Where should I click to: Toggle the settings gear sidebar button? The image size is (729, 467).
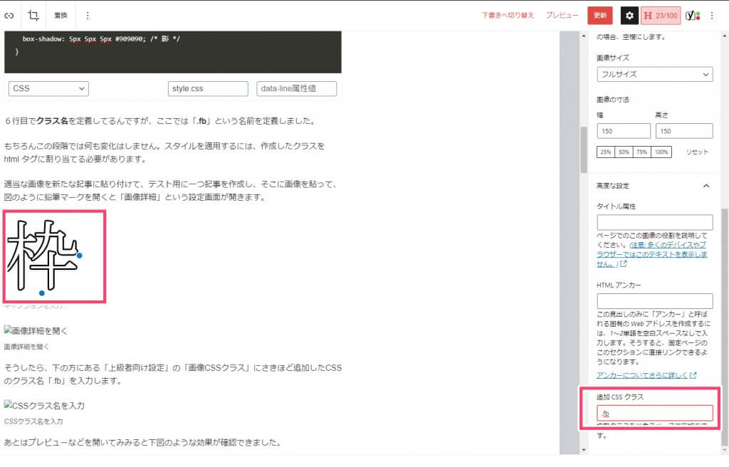click(629, 15)
